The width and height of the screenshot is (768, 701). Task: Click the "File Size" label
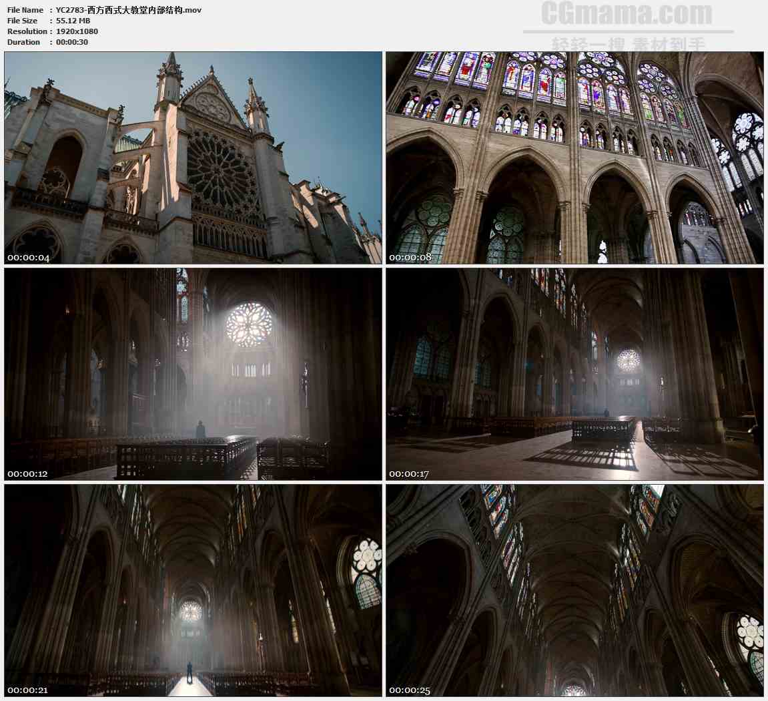22,21
